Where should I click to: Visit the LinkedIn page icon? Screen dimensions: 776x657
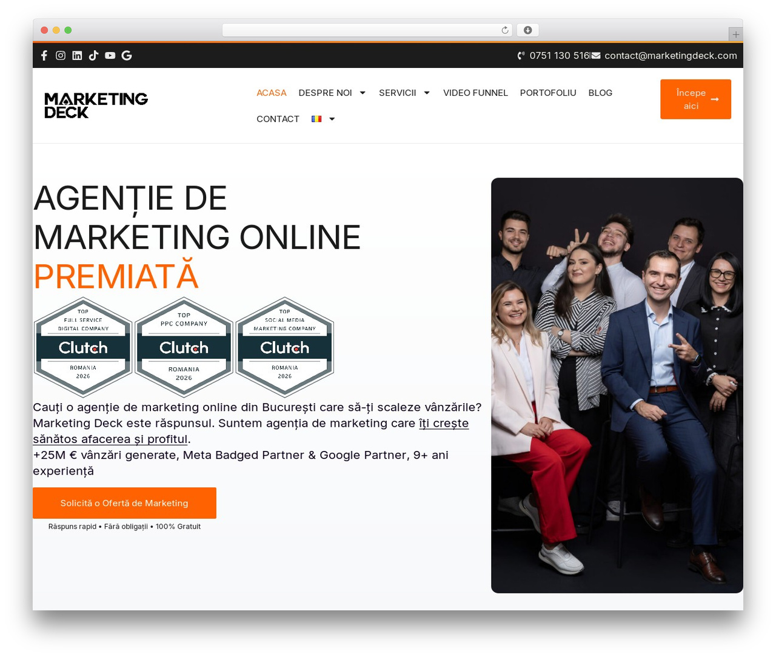pyautogui.click(x=77, y=55)
